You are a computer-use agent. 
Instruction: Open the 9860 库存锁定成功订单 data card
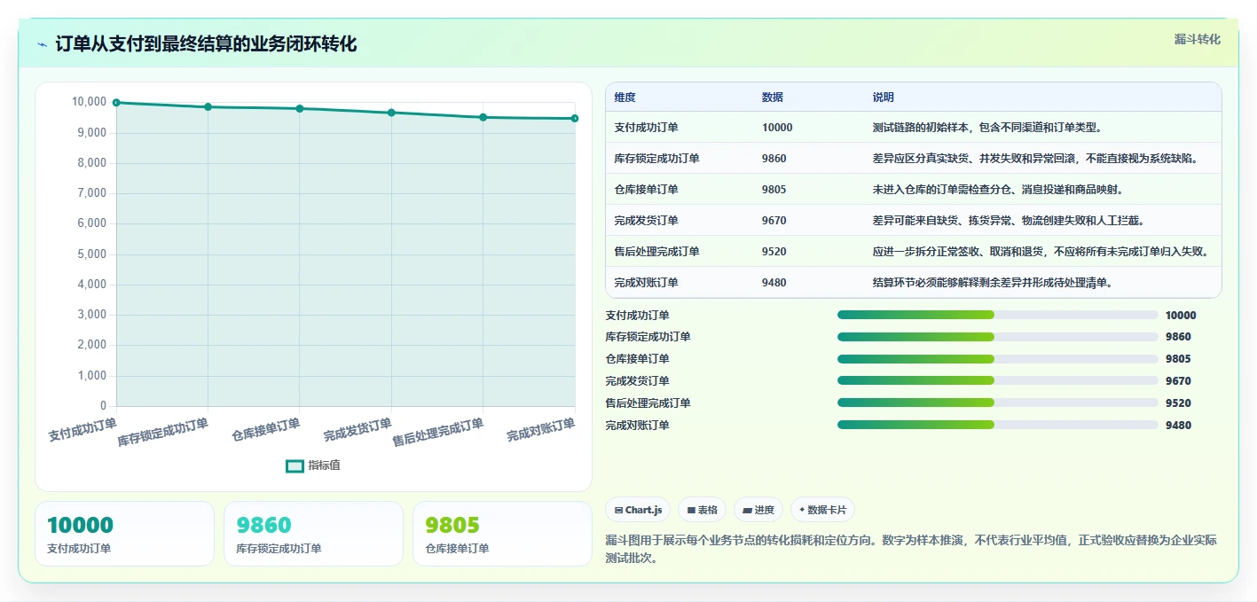click(313, 534)
